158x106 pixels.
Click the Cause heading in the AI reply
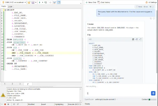tap(90, 24)
